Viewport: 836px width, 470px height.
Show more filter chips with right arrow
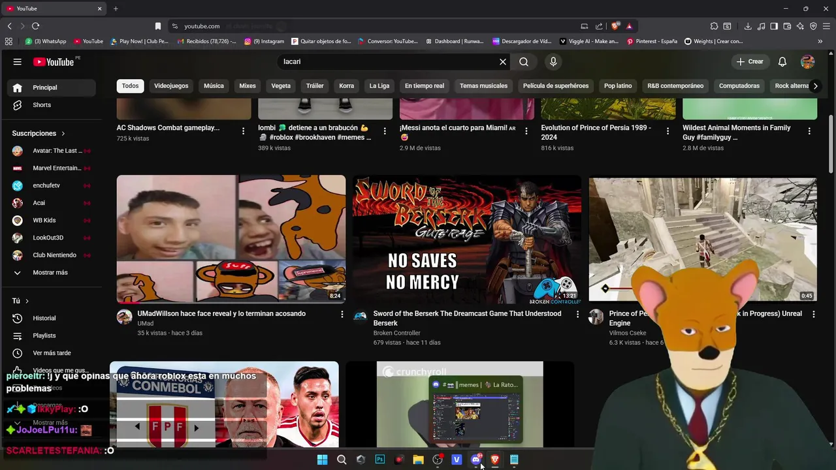coord(815,86)
